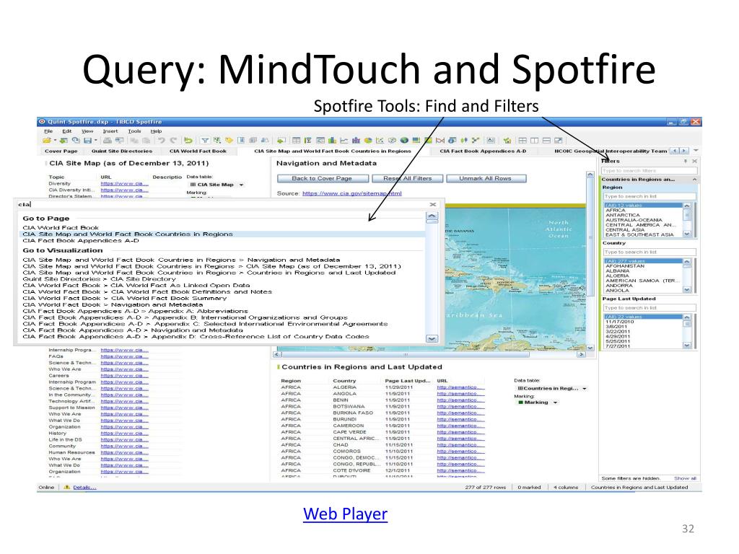The image size is (739, 554).
Task: Open the Countries in Regi... data table dropdown
Action: coord(585,389)
